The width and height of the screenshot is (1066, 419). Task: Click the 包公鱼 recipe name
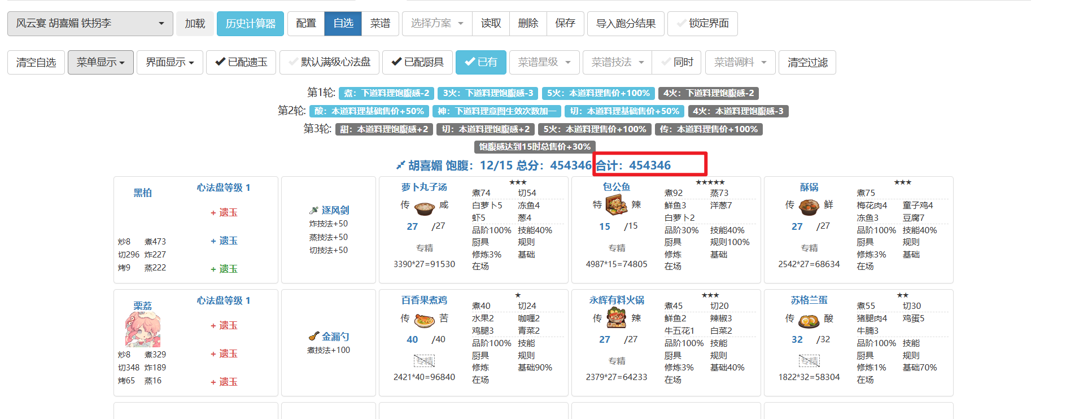point(617,187)
